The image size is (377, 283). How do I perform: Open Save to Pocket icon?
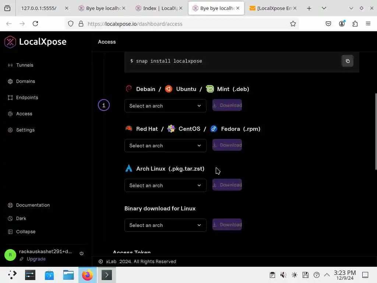328,24
